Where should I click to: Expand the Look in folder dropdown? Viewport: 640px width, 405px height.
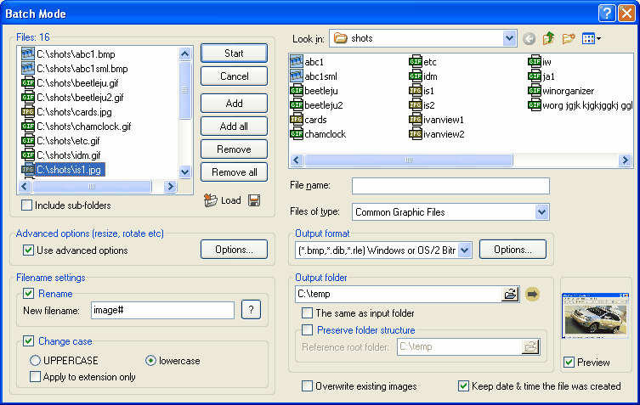click(x=509, y=38)
